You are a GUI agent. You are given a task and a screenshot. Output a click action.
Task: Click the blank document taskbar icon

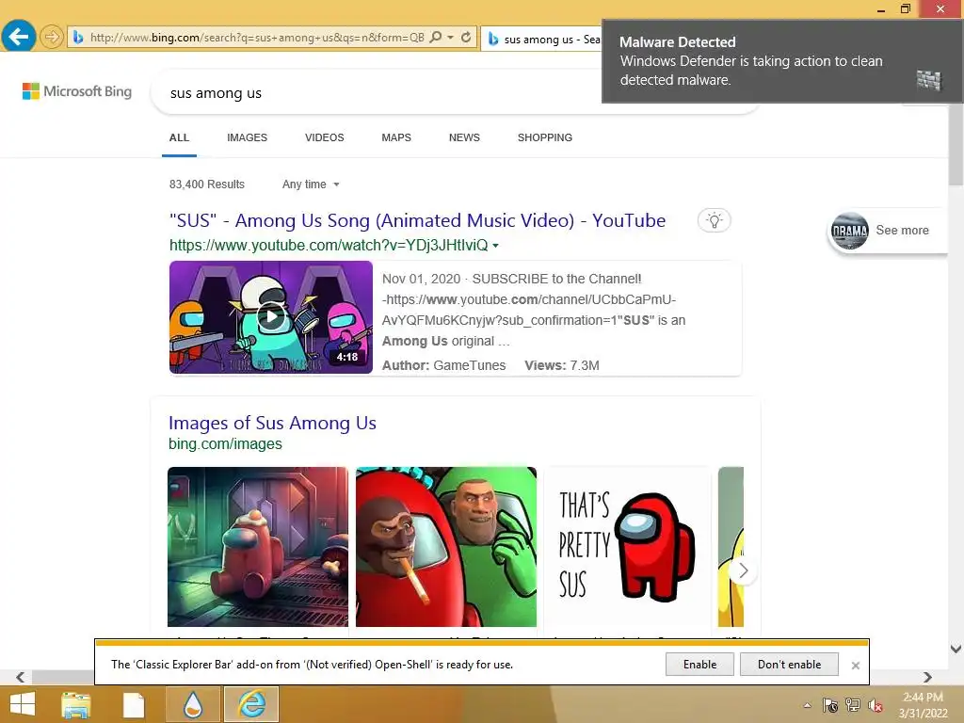pyautogui.click(x=134, y=704)
